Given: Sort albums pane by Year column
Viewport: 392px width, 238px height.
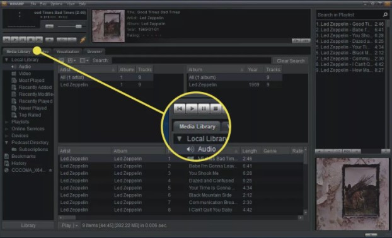Looking at the screenshot, I should click(255, 70).
